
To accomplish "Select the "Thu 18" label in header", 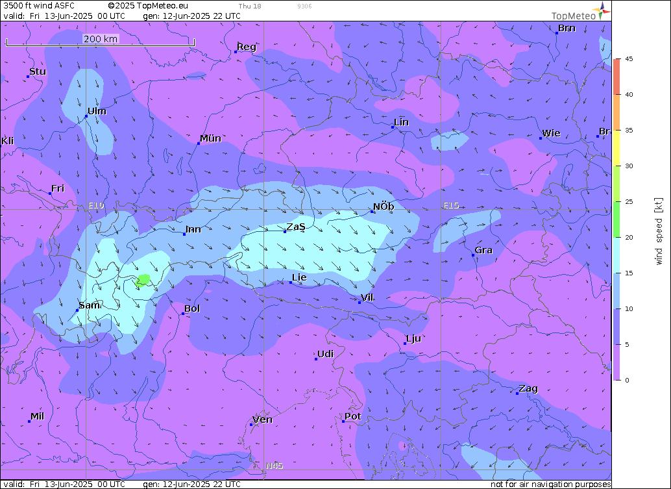I will (x=250, y=6).
